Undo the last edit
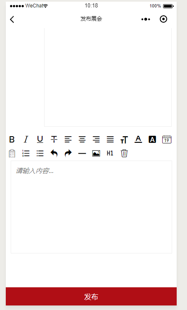The image size is (187, 310). tap(54, 153)
